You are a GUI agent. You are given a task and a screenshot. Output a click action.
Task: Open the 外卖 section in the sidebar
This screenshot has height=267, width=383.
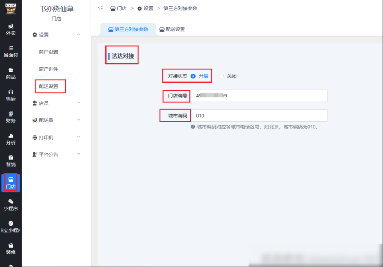tap(10, 29)
